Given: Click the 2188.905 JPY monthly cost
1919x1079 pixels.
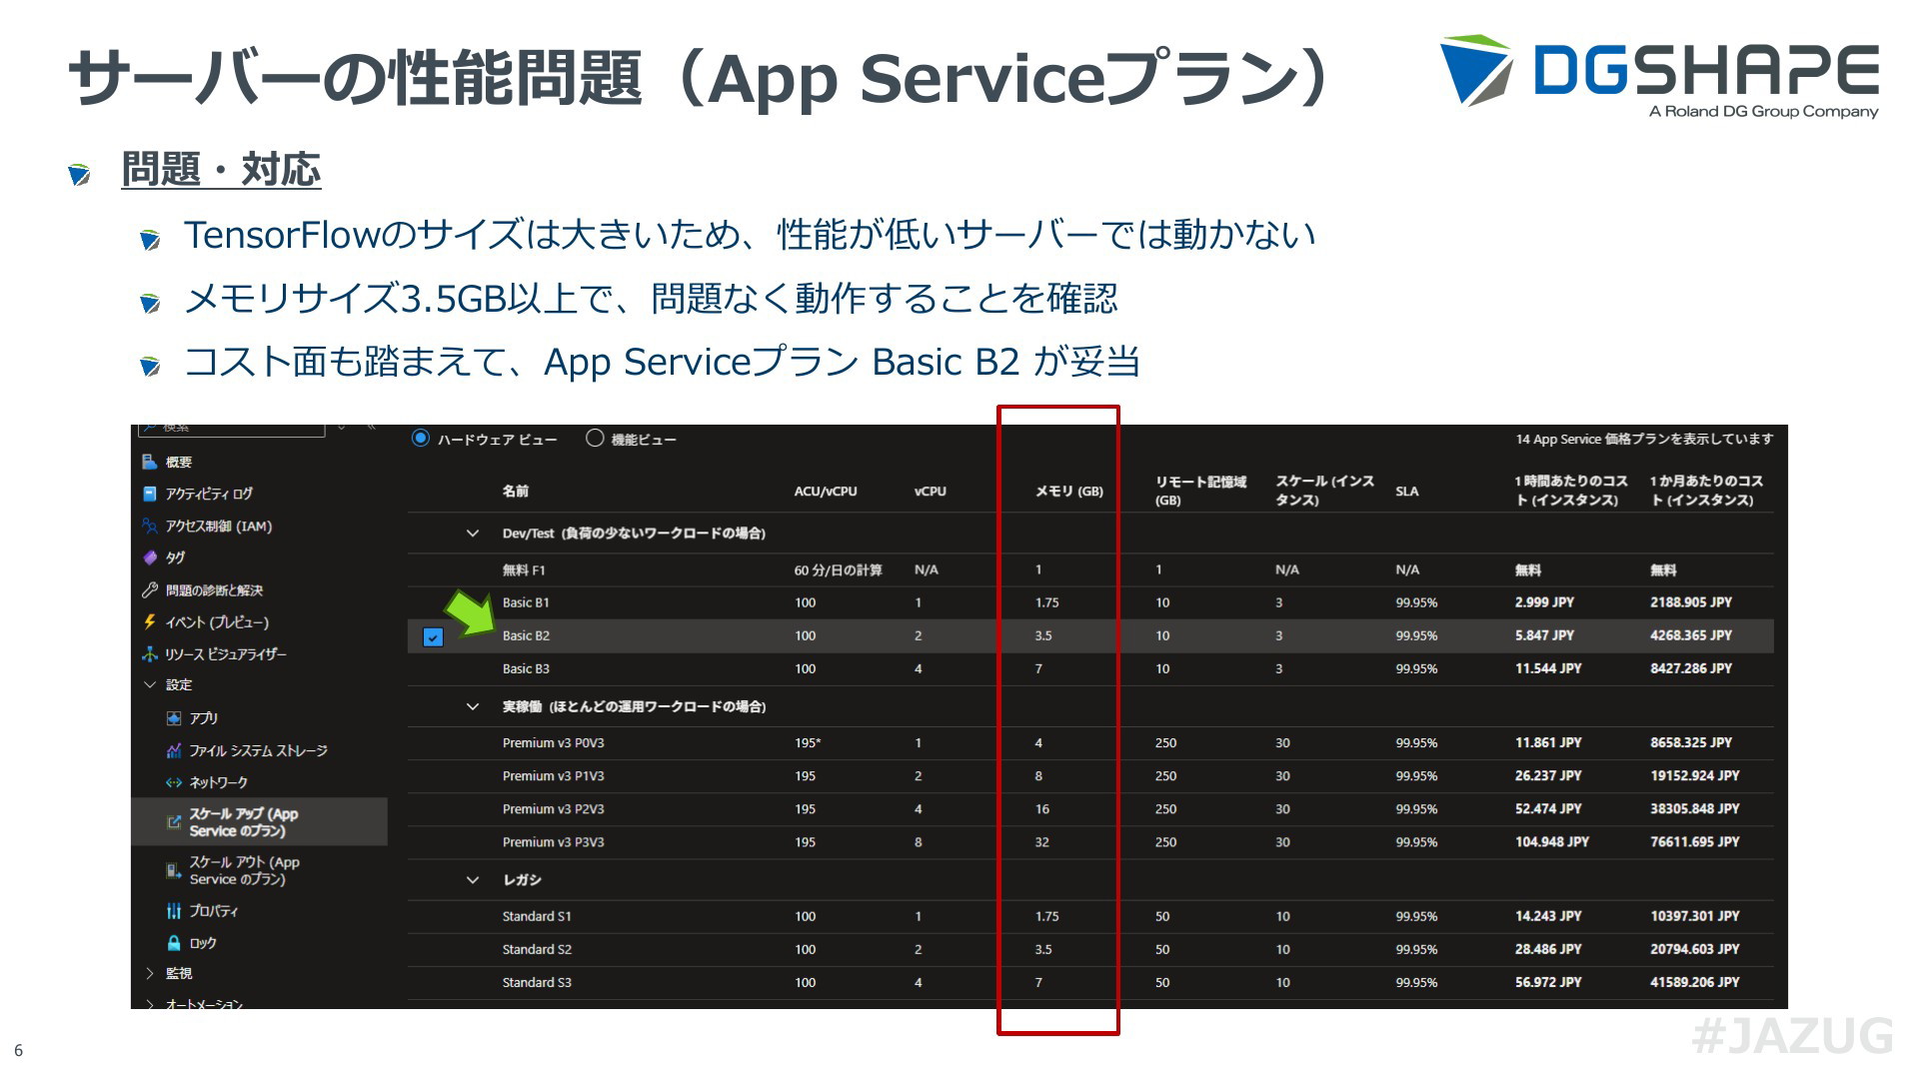Looking at the screenshot, I should pyautogui.click(x=1691, y=602).
